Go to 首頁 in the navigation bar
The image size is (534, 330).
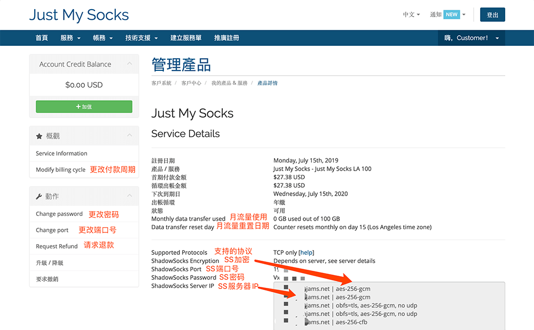tap(42, 38)
